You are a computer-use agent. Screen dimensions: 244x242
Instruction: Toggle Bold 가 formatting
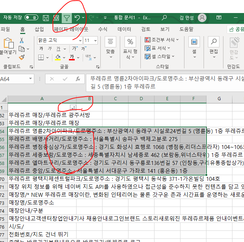coord(41,48)
